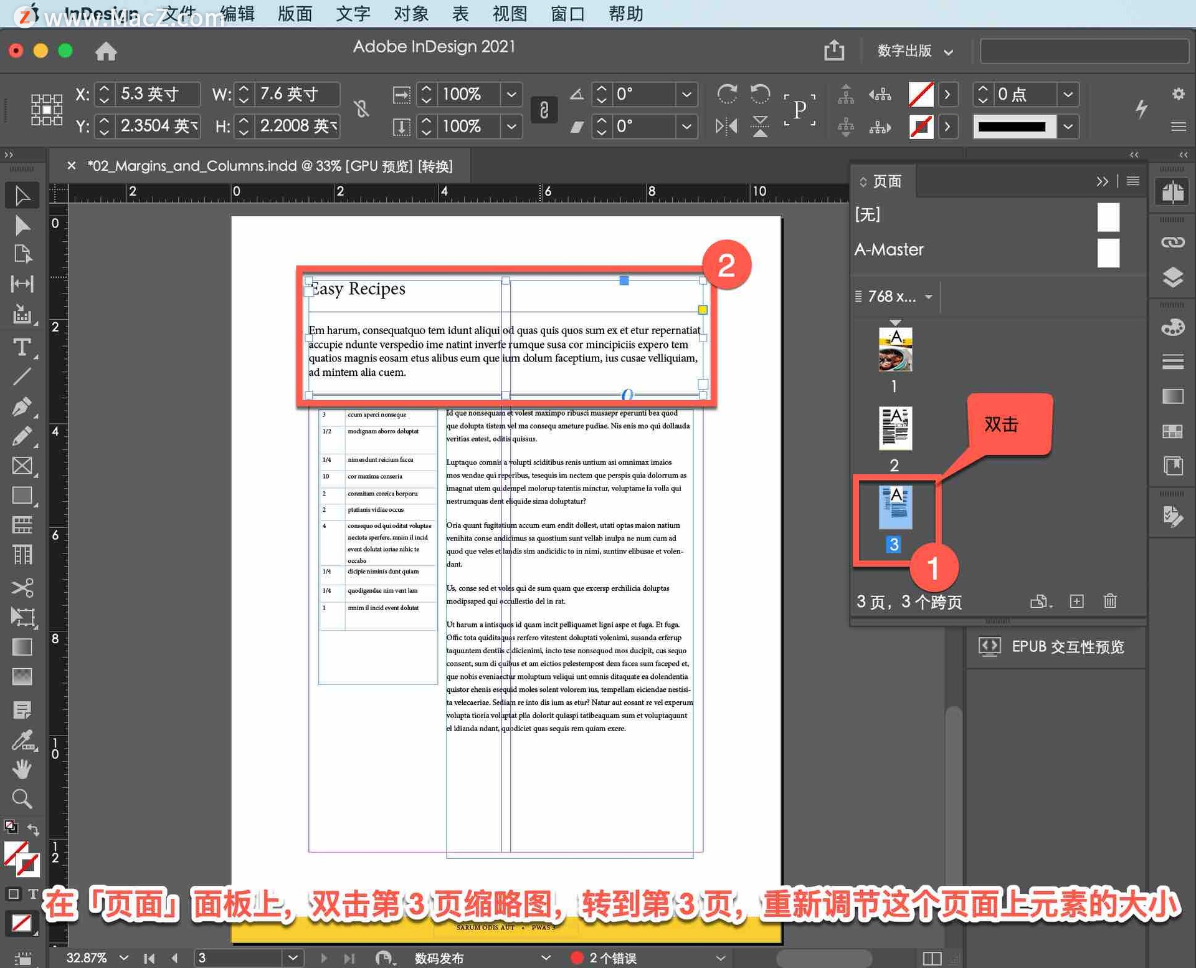
Task: Click the fill color swatch in control bar
Action: (921, 94)
